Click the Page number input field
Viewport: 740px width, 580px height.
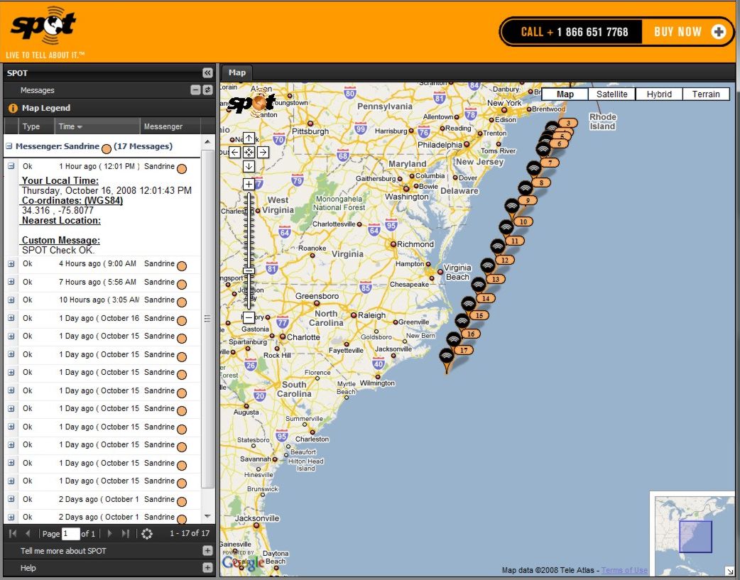pyautogui.click(x=71, y=534)
